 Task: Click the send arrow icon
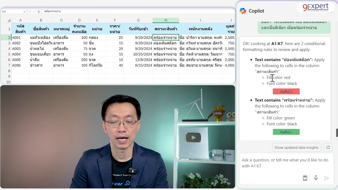[326, 178]
